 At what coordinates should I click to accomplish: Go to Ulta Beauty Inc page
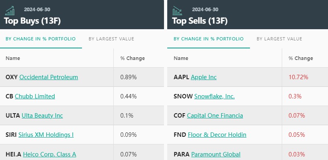42,116
